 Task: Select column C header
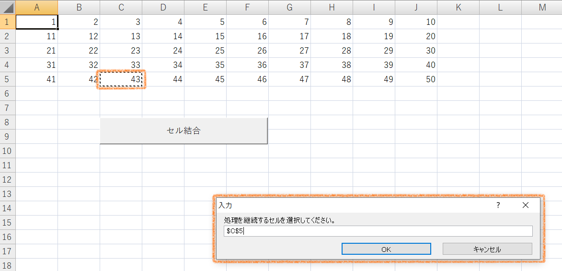click(x=121, y=7)
